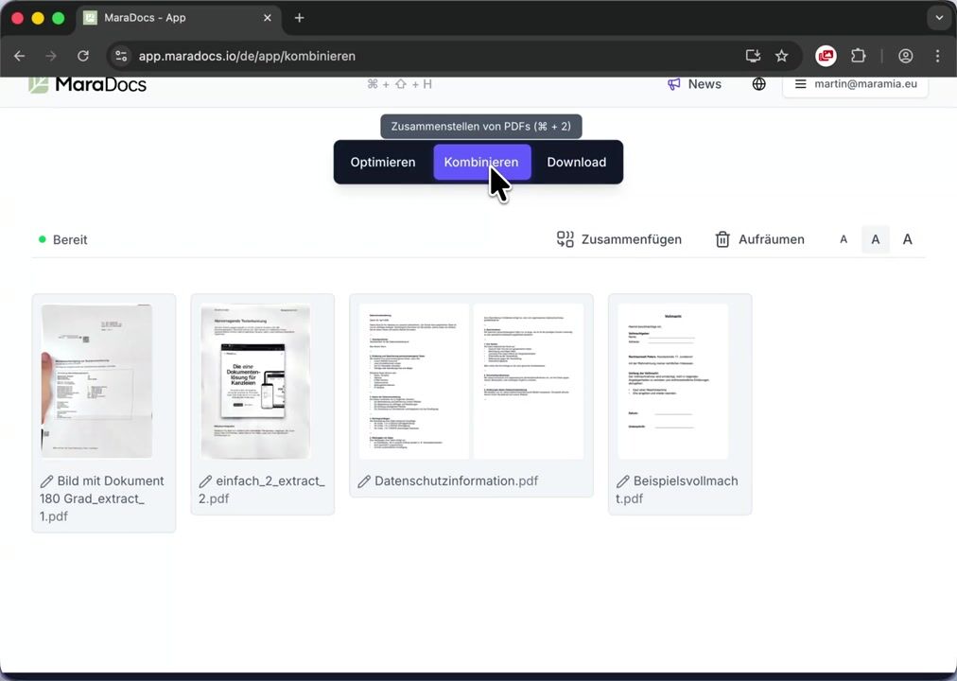This screenshot has height=681, width=957.
Task: Bookmark this page with star icon
Action: pyautogui.click(x=781, y=56)
